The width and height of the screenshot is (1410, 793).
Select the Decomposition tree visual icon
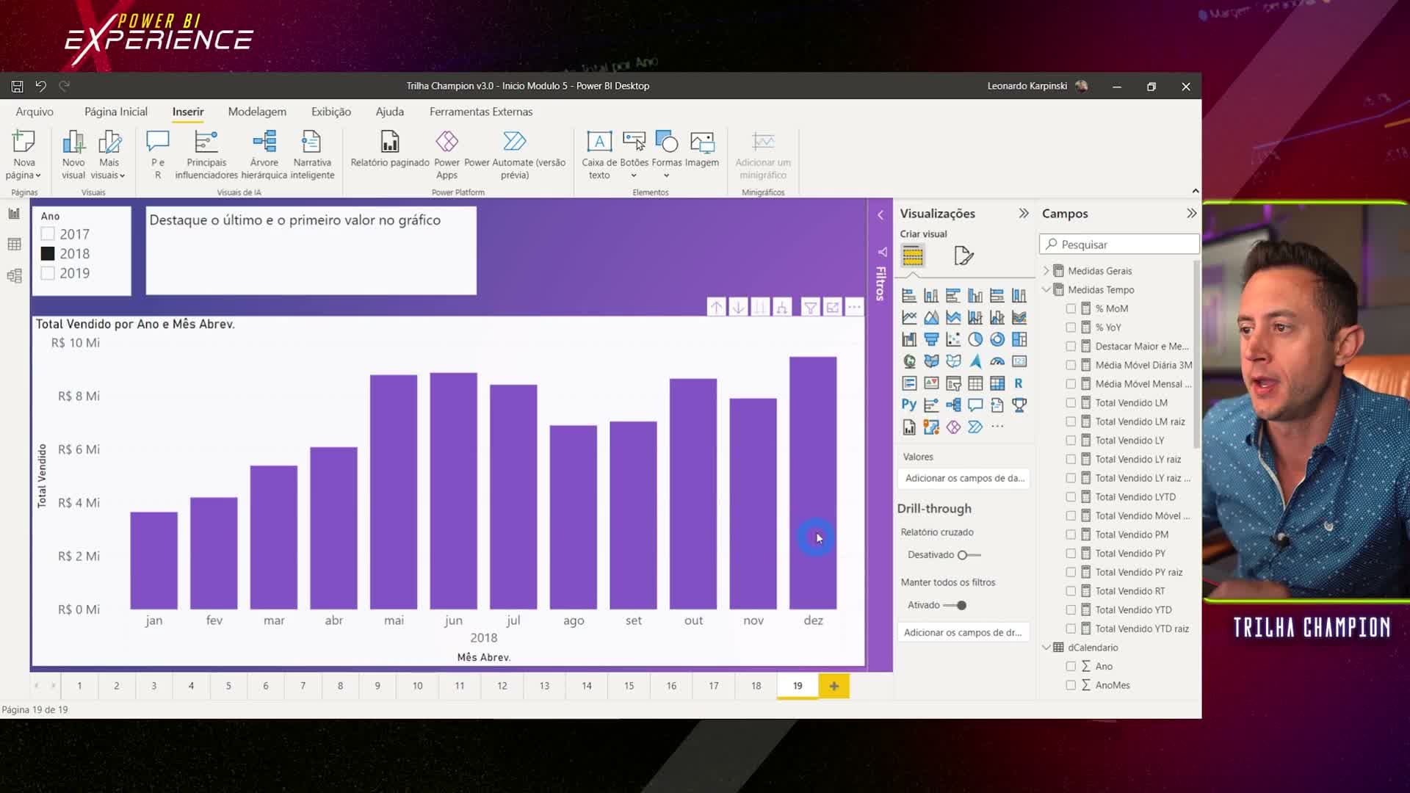953,405
